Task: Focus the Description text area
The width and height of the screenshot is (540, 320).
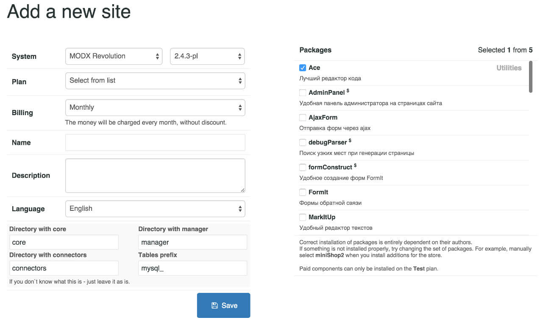Action: click(x=155, y=176)
